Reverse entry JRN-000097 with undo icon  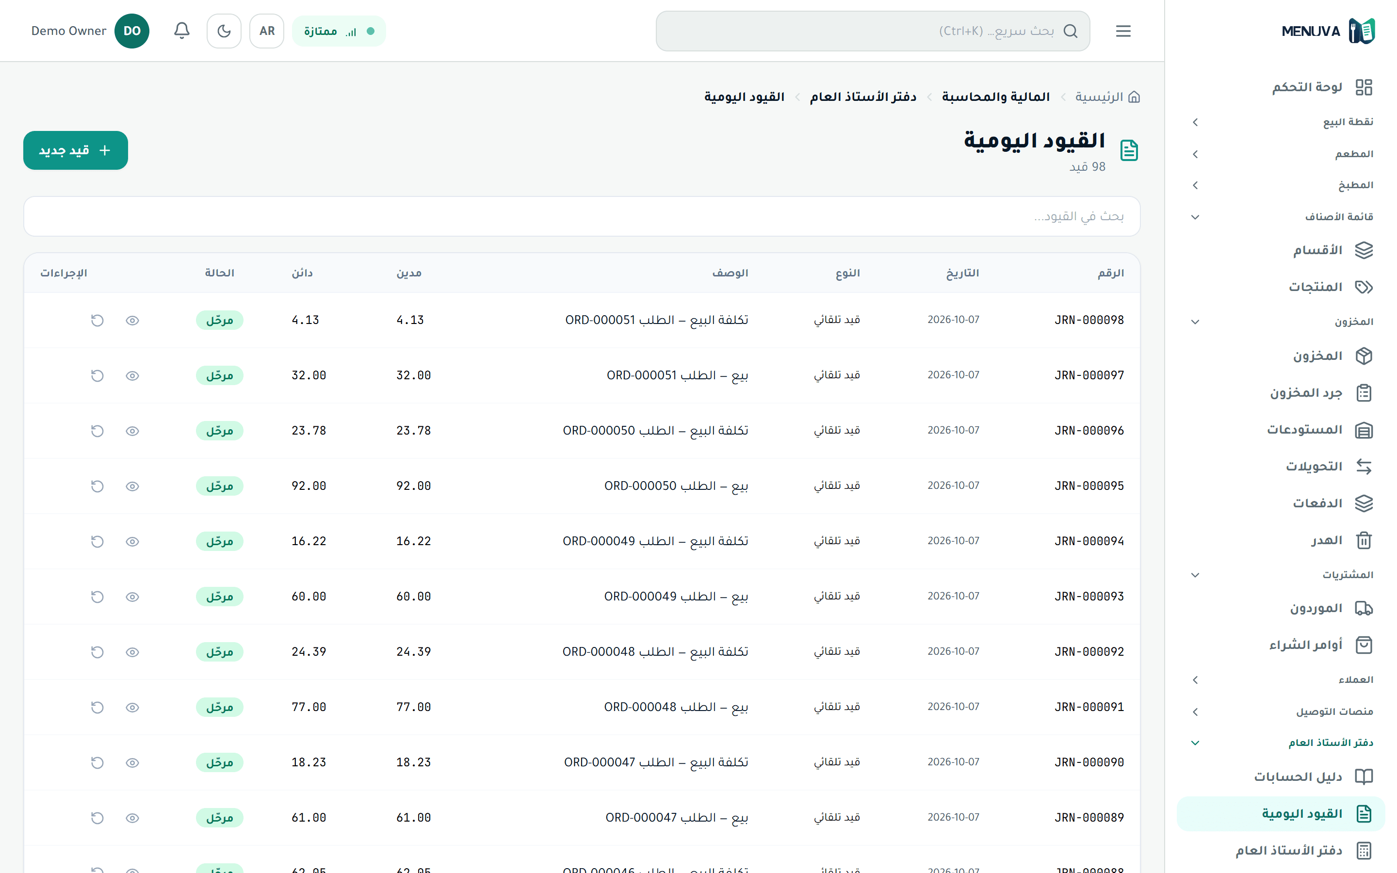coord(97,376)
